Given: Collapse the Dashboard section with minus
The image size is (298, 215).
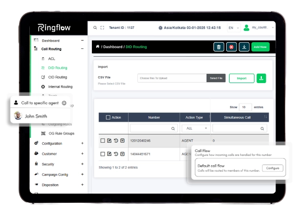Looking at the screenshot, I should [82, 40].
